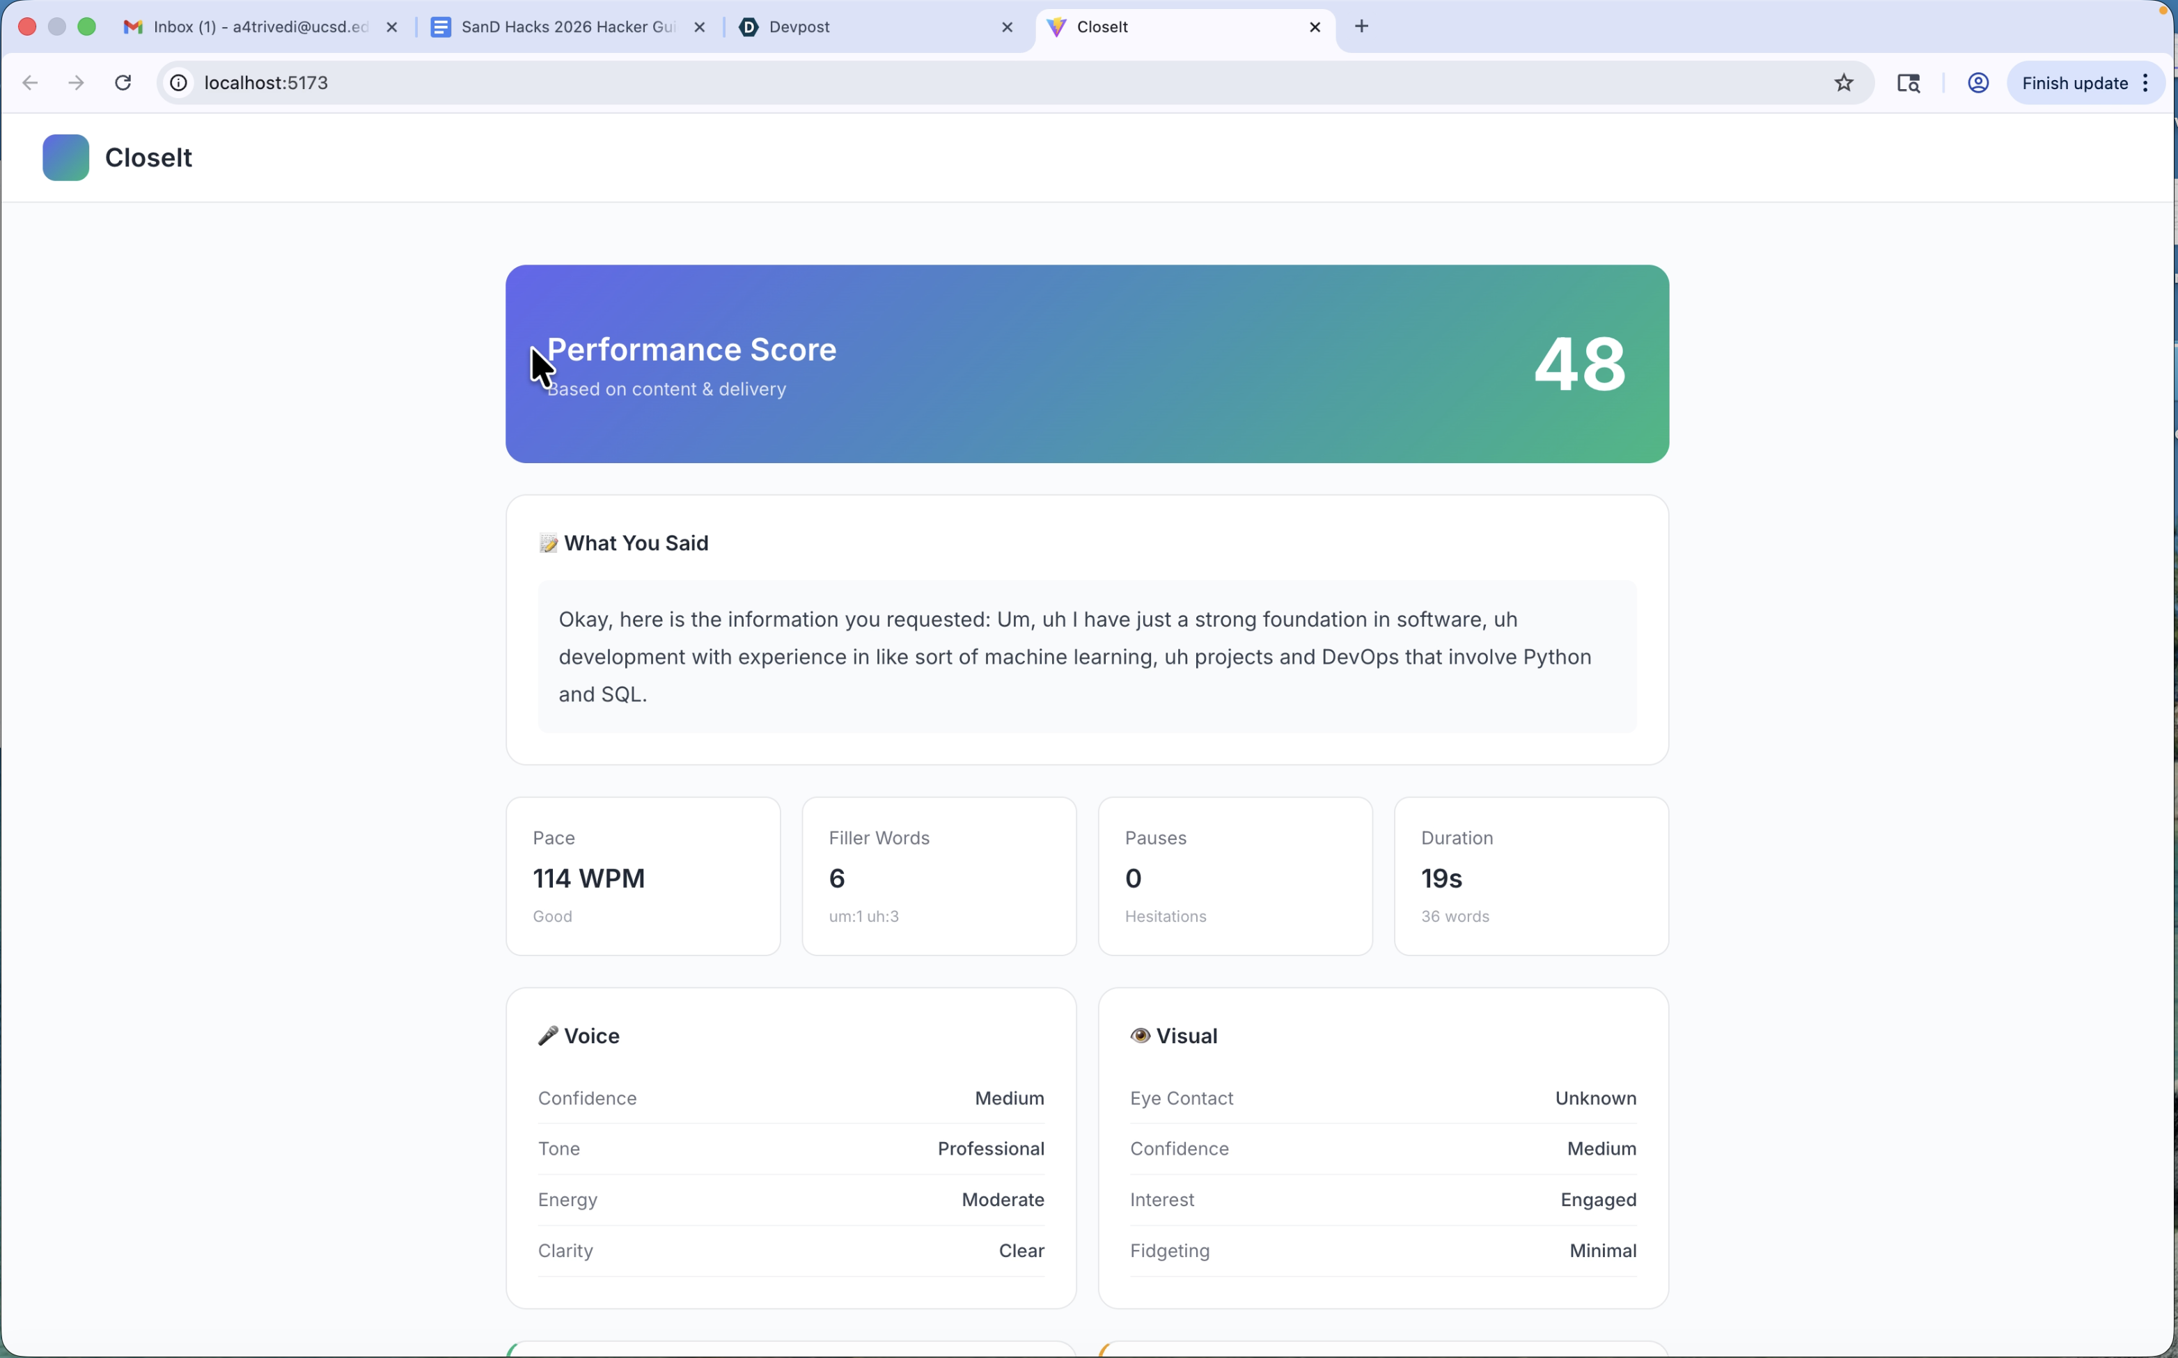The width and height of the screenshot is (2178, 1358).
Task: Open new tab with plus icon
Action: 1361,27
